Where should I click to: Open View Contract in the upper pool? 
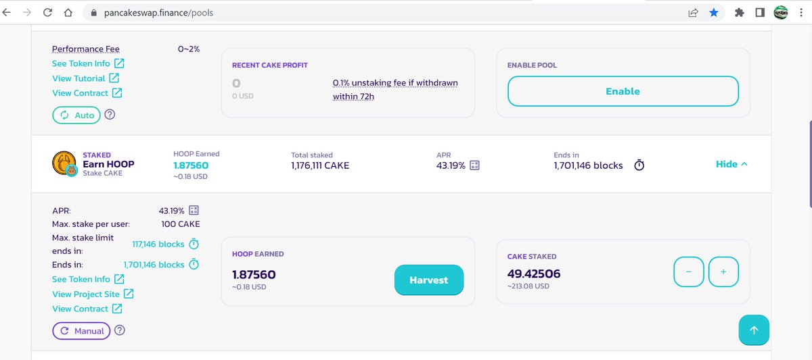pos(87,93)
